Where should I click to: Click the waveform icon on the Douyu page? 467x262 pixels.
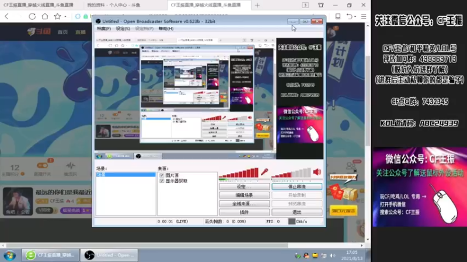(x=70, y=166)
